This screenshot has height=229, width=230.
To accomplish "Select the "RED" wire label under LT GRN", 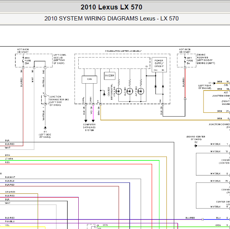I will (7, 162).
